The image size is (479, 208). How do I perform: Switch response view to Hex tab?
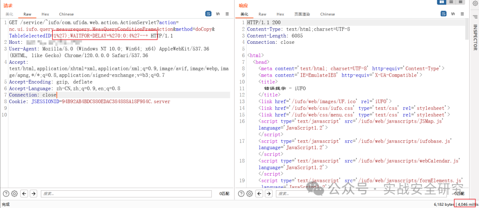[280, 14]
